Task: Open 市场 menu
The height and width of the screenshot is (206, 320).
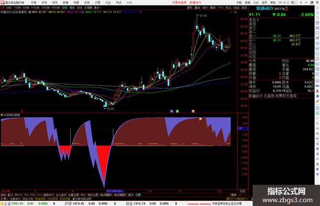Action: [x=44, y=2]
